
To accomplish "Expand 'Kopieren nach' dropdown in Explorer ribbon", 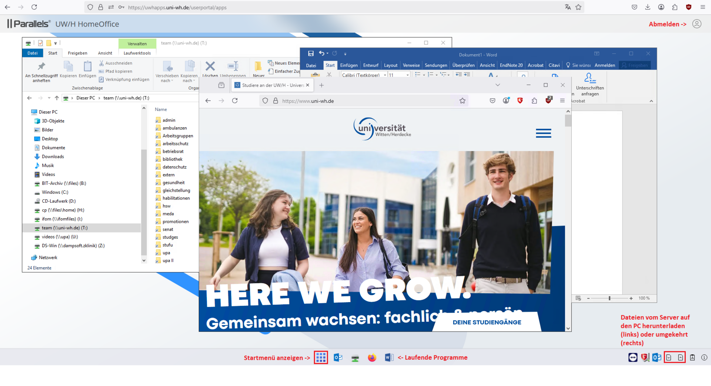I will point(189,78).
